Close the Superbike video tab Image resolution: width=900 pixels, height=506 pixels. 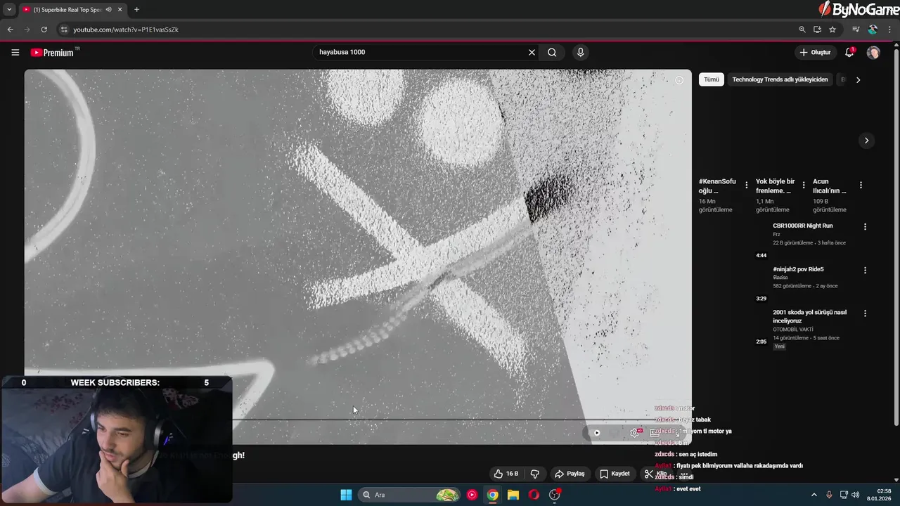(120, 10)
